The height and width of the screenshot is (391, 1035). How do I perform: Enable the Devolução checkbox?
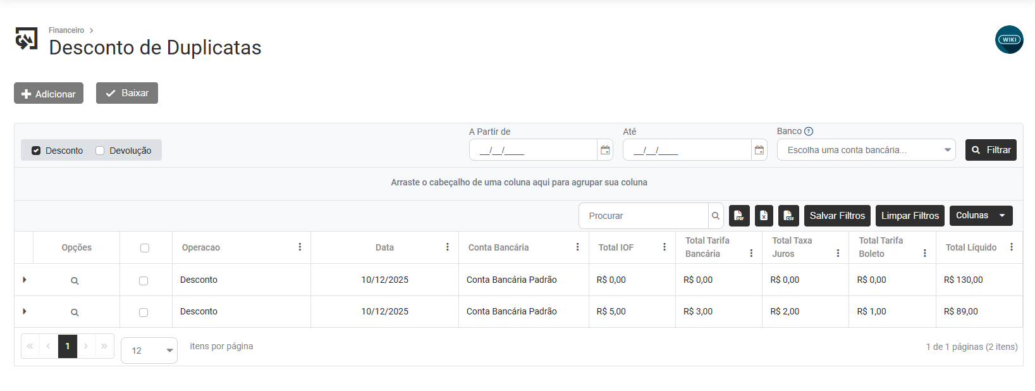(x=100, y=151)
